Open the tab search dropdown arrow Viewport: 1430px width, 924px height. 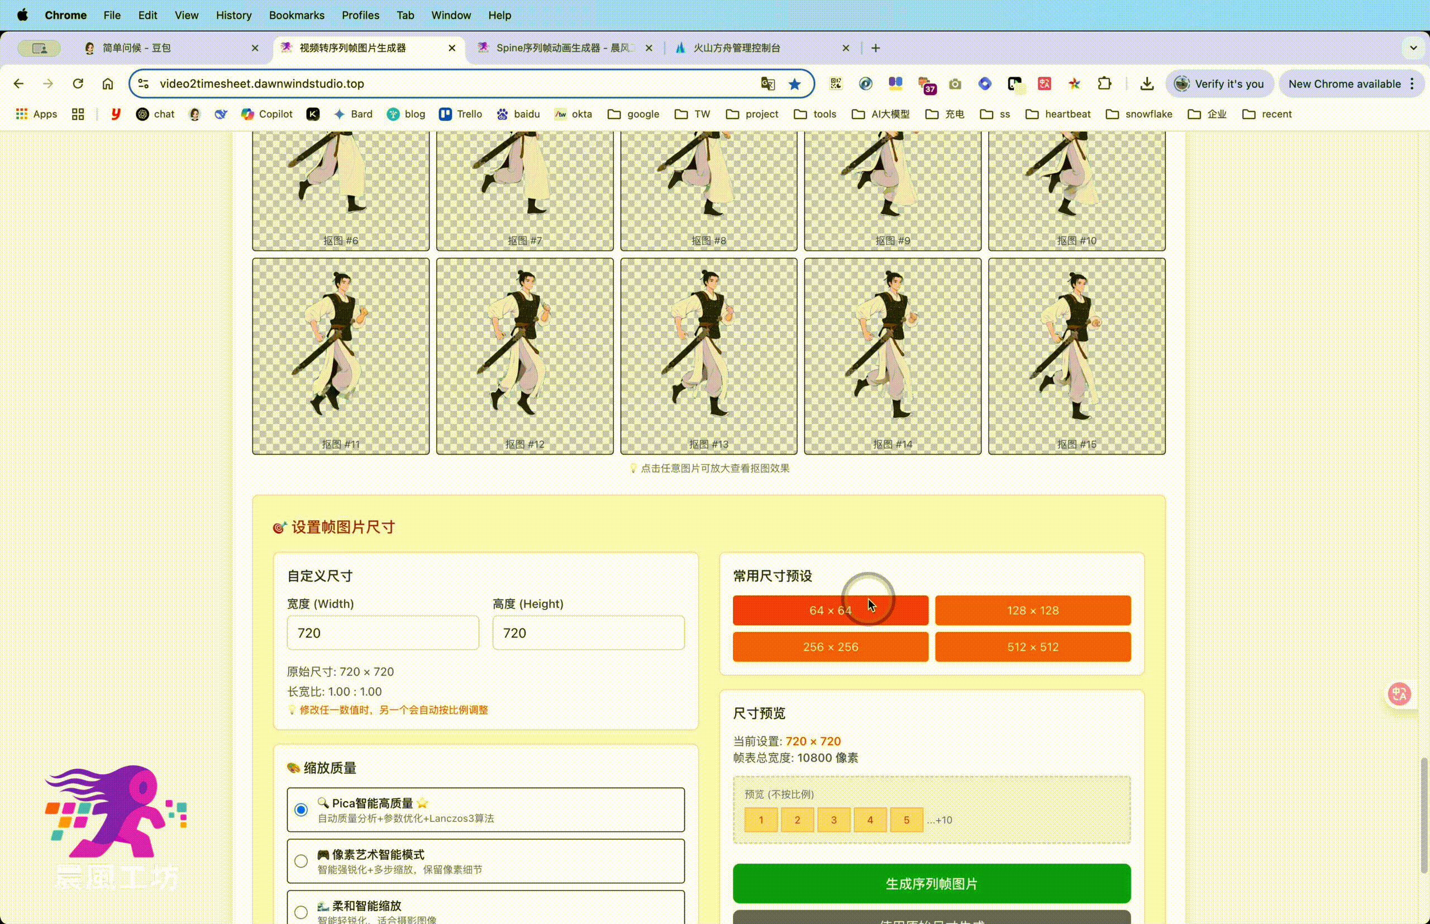[1413, 48]
